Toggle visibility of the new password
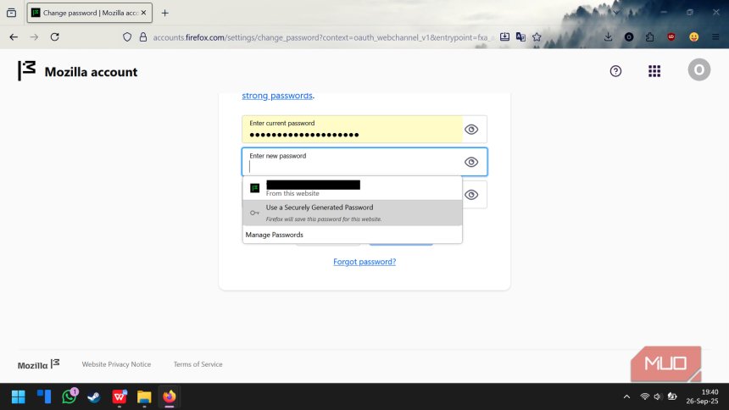Viewport: 729px width, 410px height. point(471,162)
